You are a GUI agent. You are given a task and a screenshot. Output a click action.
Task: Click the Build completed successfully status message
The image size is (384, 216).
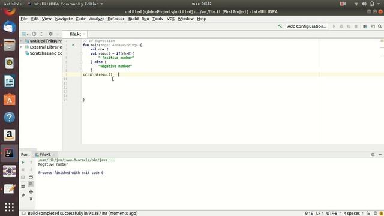(83, 214)
